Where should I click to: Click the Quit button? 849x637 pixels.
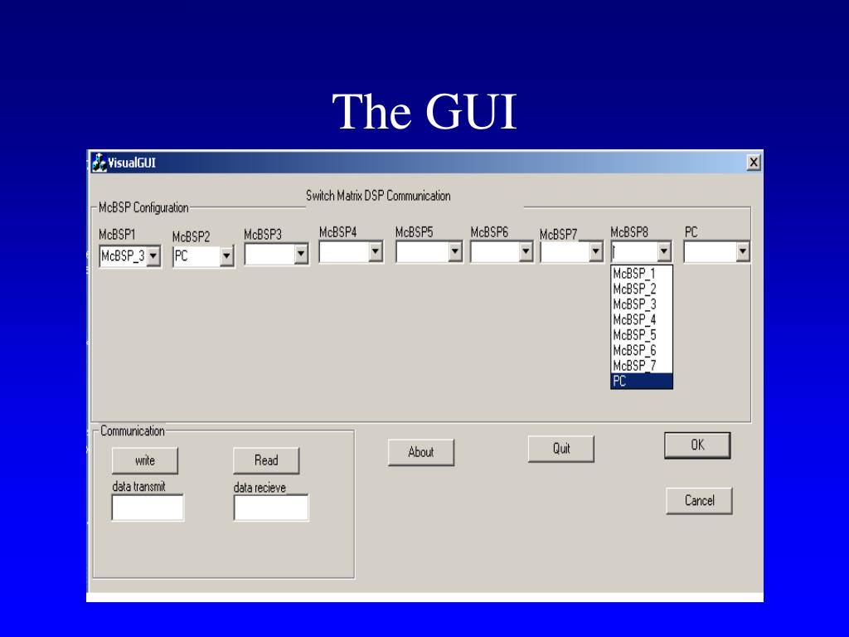click(x=561, y=449)
